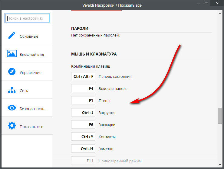Click the eye icon for Безопасность
This screenshot has height=169, width=224.
coord(12,108)
